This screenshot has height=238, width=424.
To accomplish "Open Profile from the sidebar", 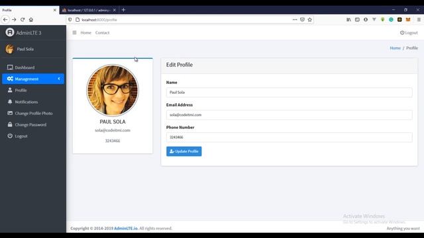I will (33, 91).
